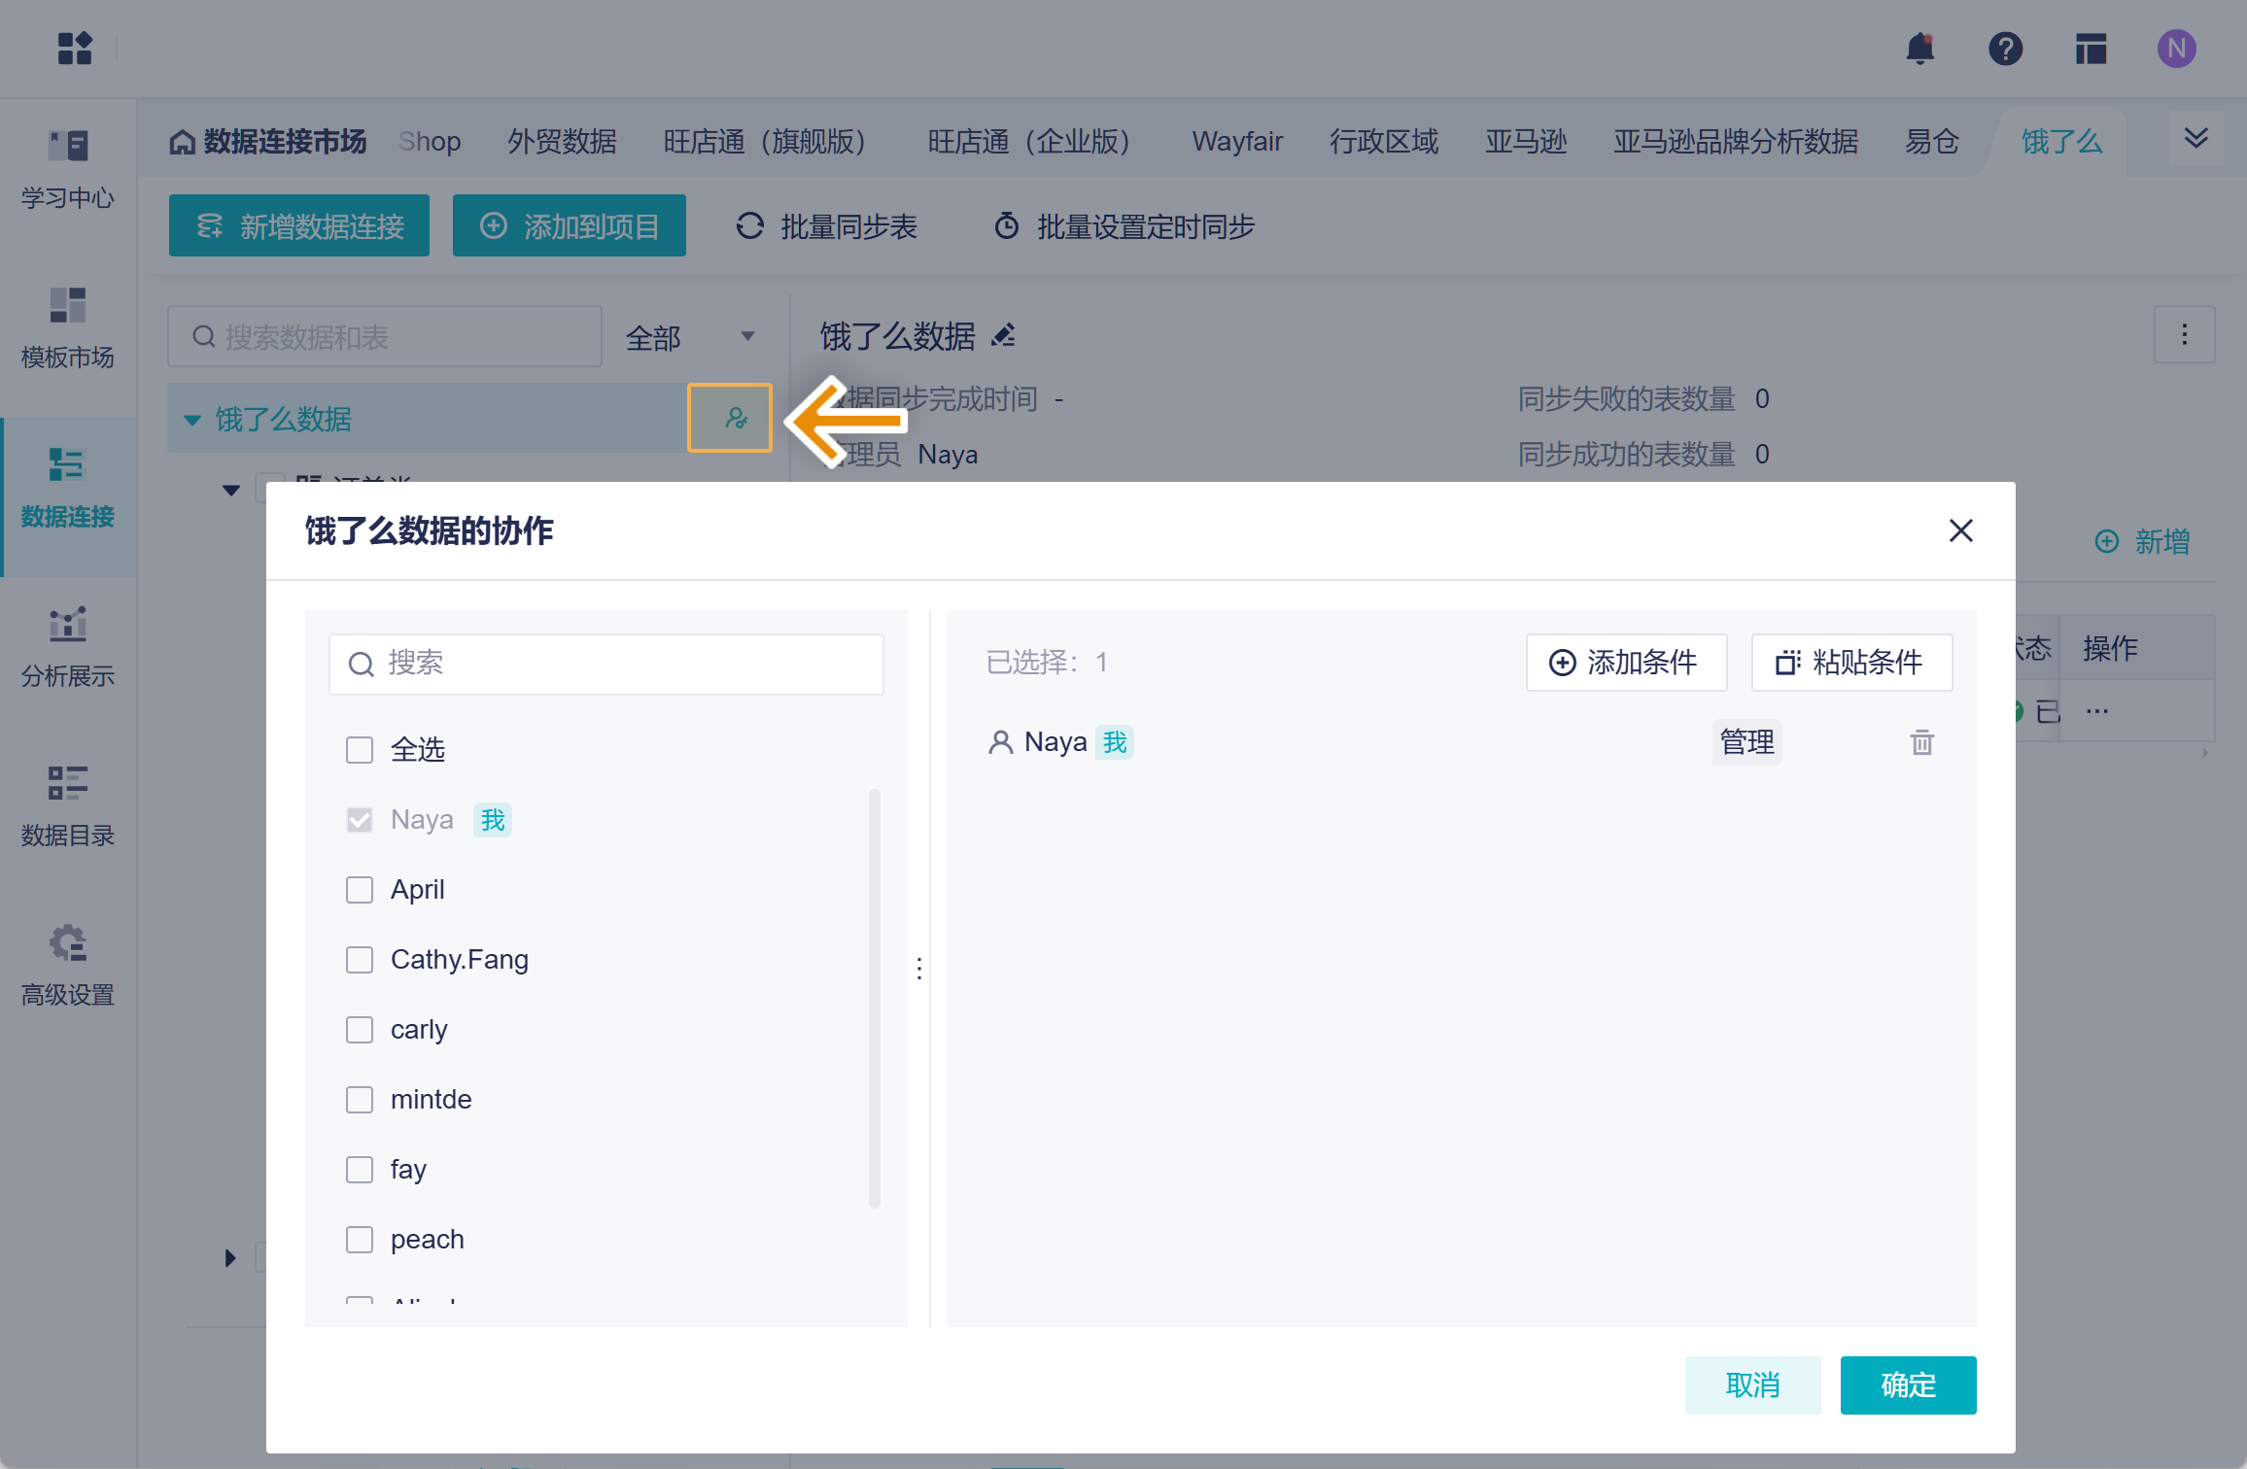Click the edit pencil next to 饿了么数据 title
This screenshot has width=2247, height=1469.
1004,336
